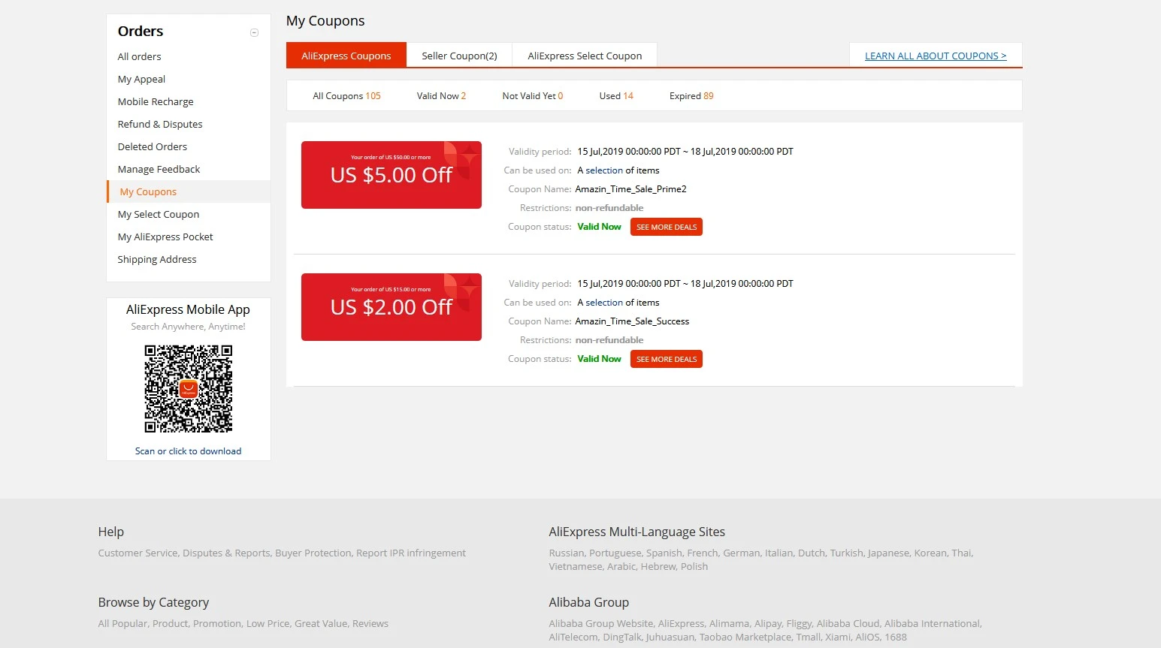Collapse the Orders sidebar section
This screenshot has width=1161, height=648.
[x=254, y=32]
